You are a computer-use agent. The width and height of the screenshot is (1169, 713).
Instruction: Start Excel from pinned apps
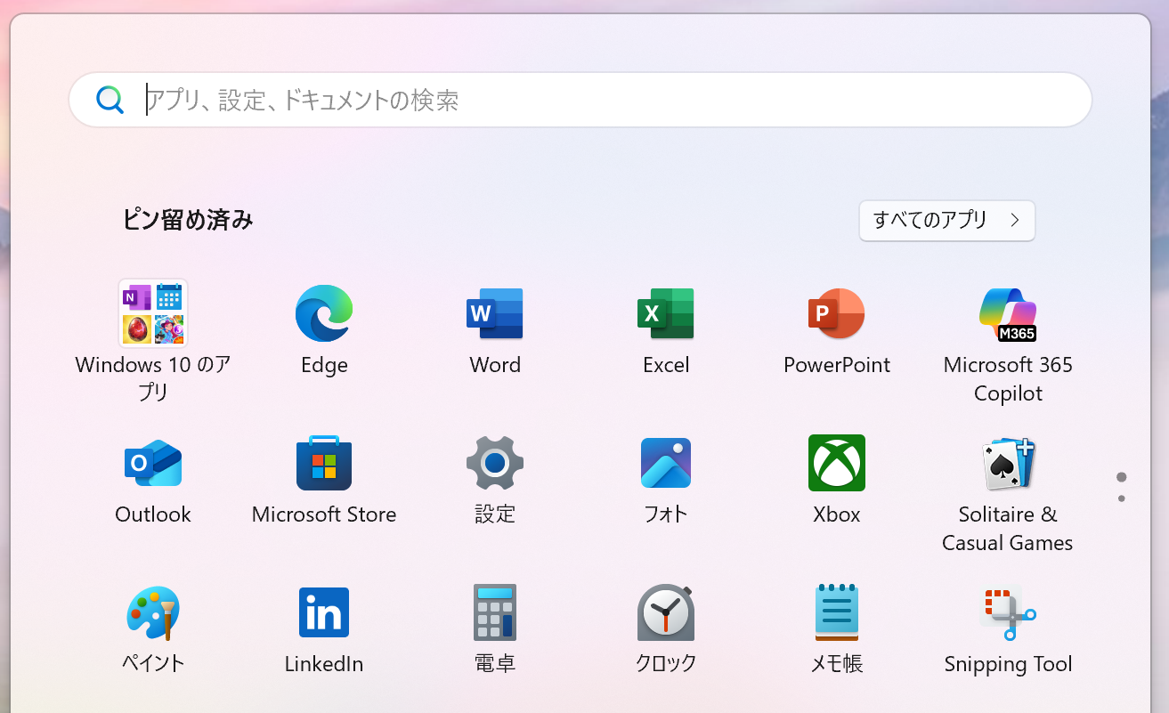666,313
